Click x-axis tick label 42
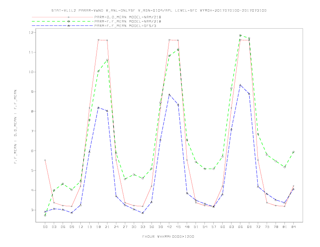The image size is (320, 247). [x=169, y=227]
